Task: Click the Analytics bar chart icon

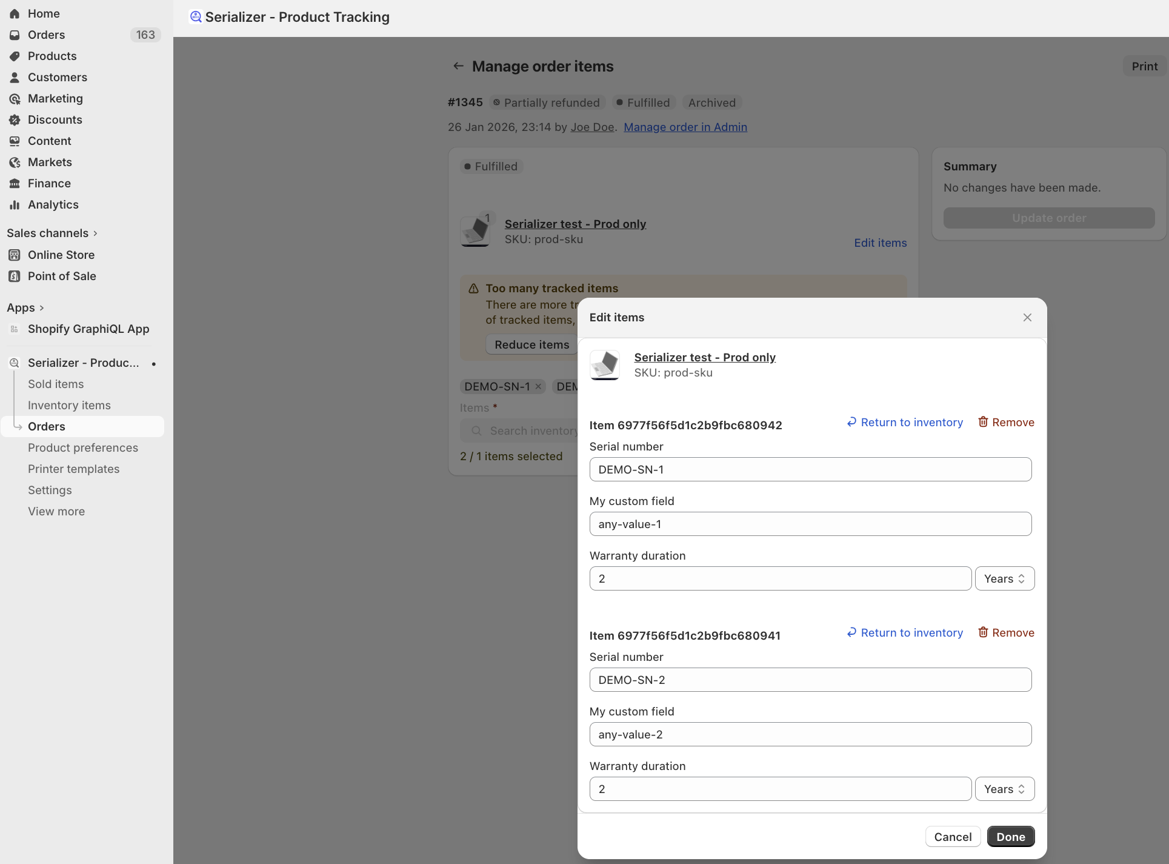Action: click(15, 204)
